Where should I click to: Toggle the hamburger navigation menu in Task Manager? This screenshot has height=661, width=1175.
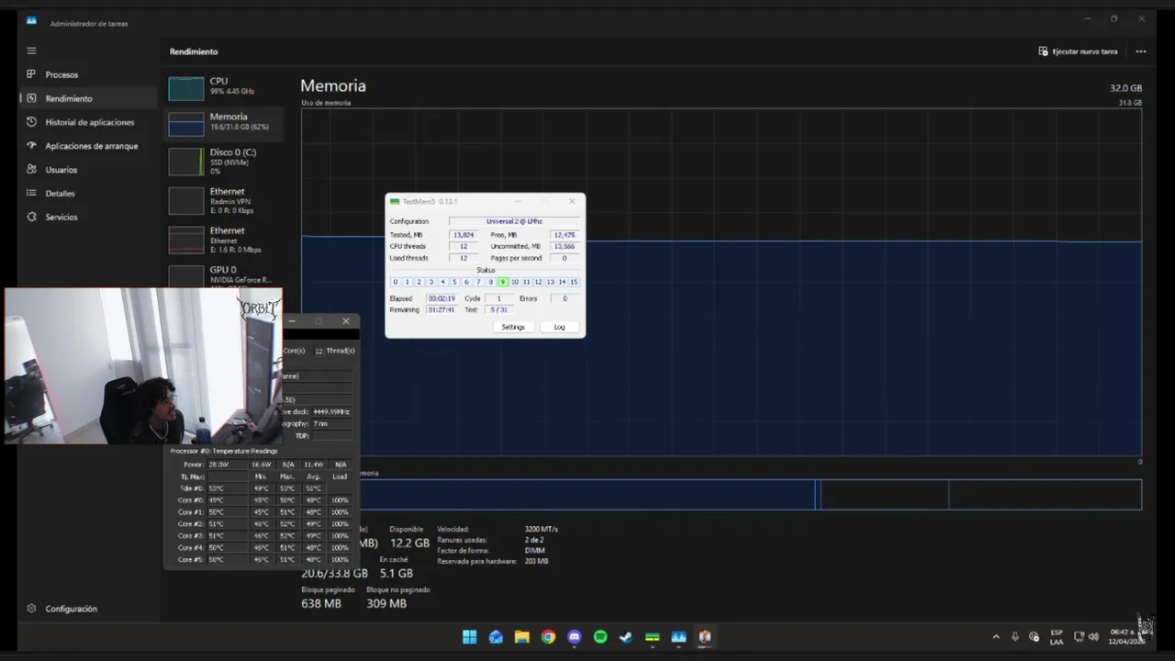coord(31,50)
